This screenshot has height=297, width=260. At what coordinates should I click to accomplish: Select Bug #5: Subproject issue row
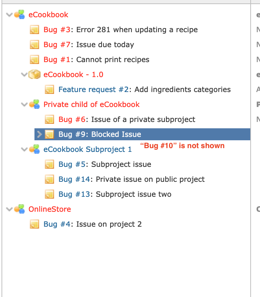click(x=105, y=165)
